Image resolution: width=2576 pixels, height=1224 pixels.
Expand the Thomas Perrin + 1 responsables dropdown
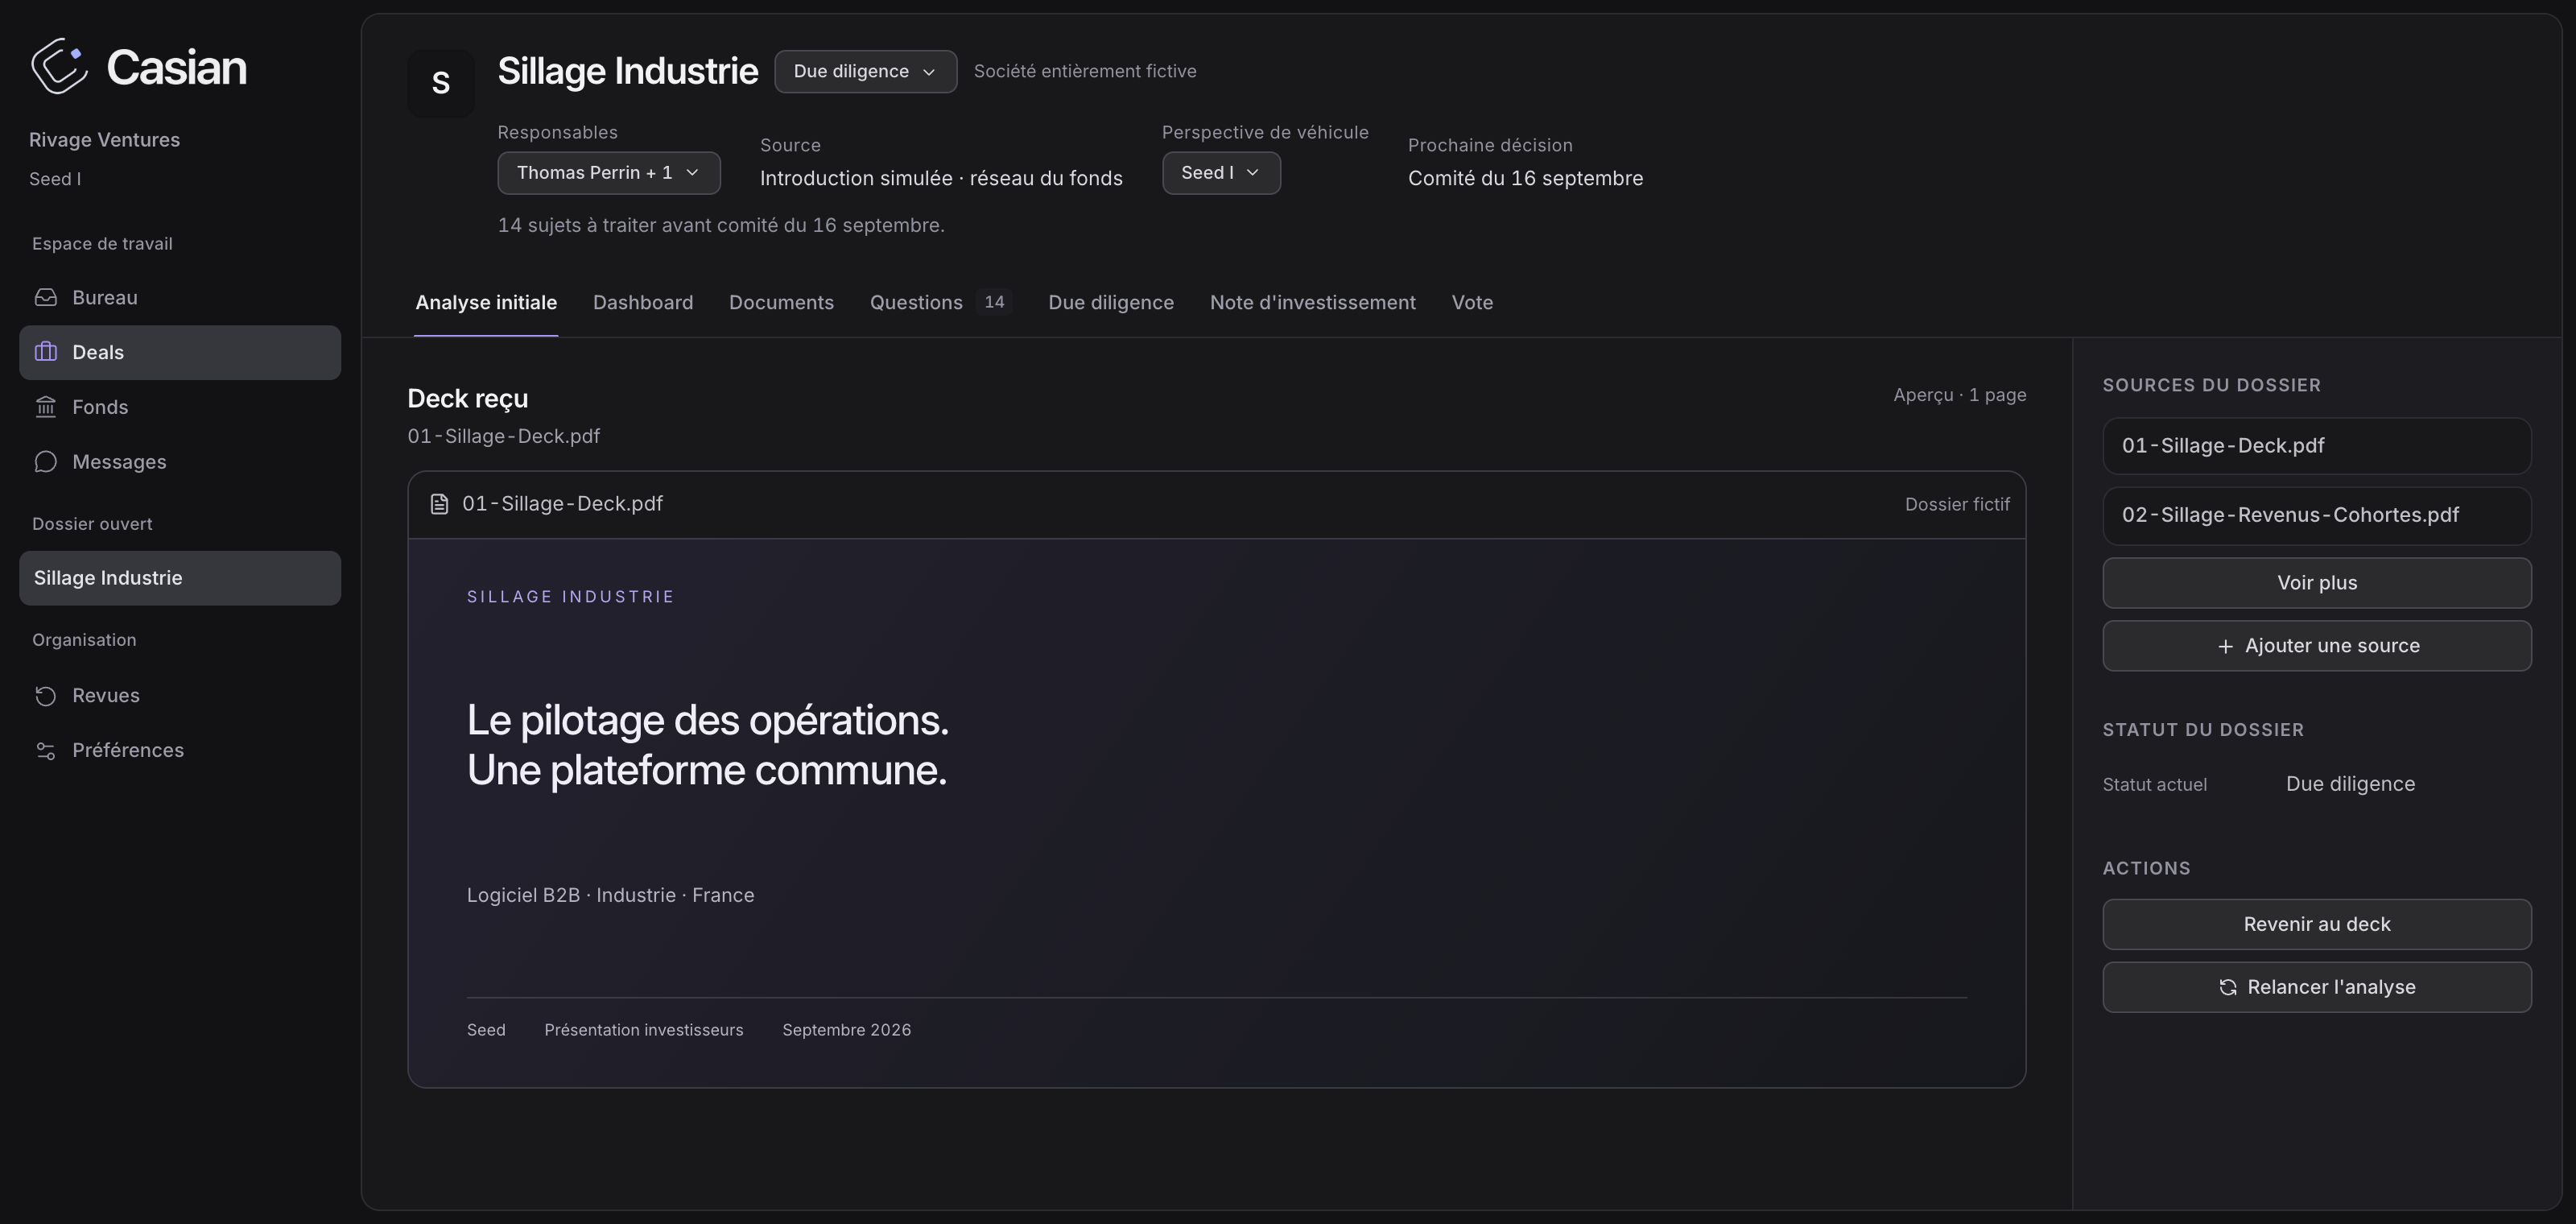tap(609, 173)
